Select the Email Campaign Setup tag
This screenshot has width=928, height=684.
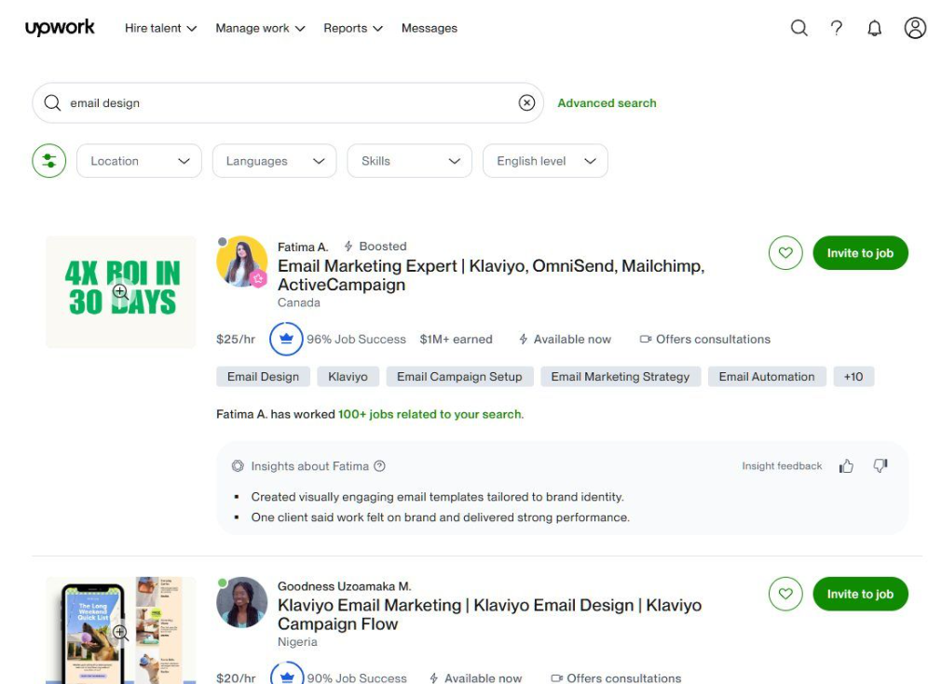tap(459, 377)
